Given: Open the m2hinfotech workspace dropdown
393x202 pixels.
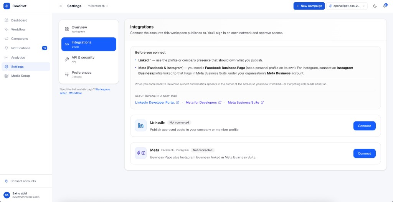Looking at the screenshot, I should (98, 6).
